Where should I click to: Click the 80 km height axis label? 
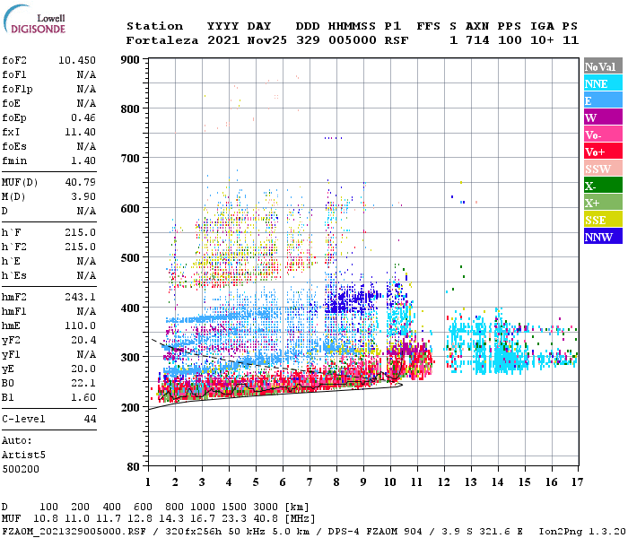click(134, 467)
